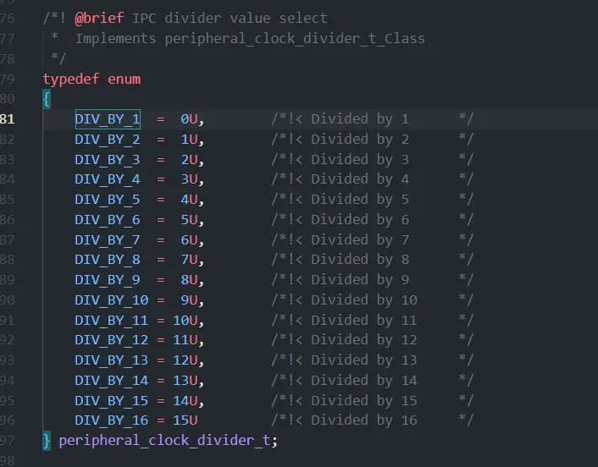Image resolution: width=598 pixels, height=467 pixels.
Task: Click the 'Divided by 10' comment
Action: [x=364, y=300]
